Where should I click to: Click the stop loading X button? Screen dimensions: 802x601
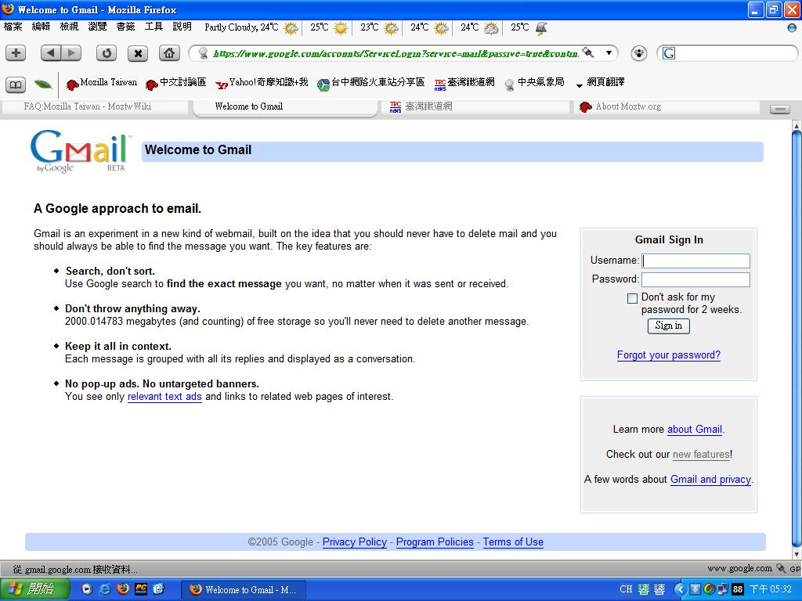tap(138, 53)
